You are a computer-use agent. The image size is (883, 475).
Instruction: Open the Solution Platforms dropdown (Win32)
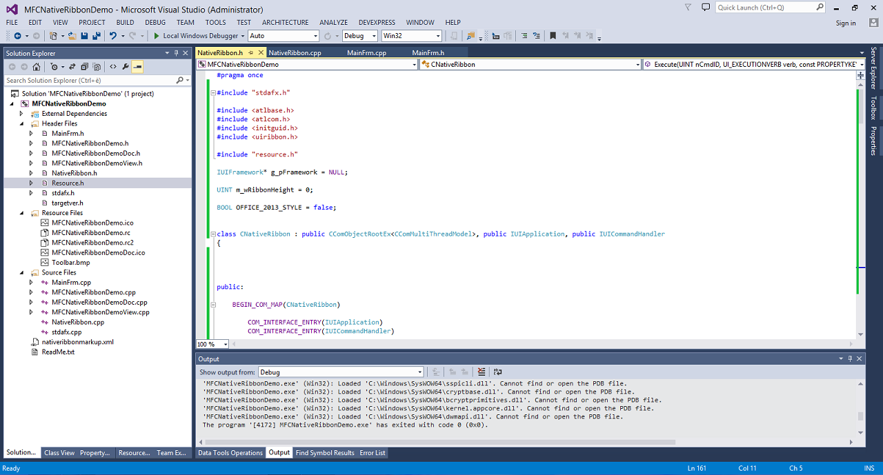click(411, 36)
